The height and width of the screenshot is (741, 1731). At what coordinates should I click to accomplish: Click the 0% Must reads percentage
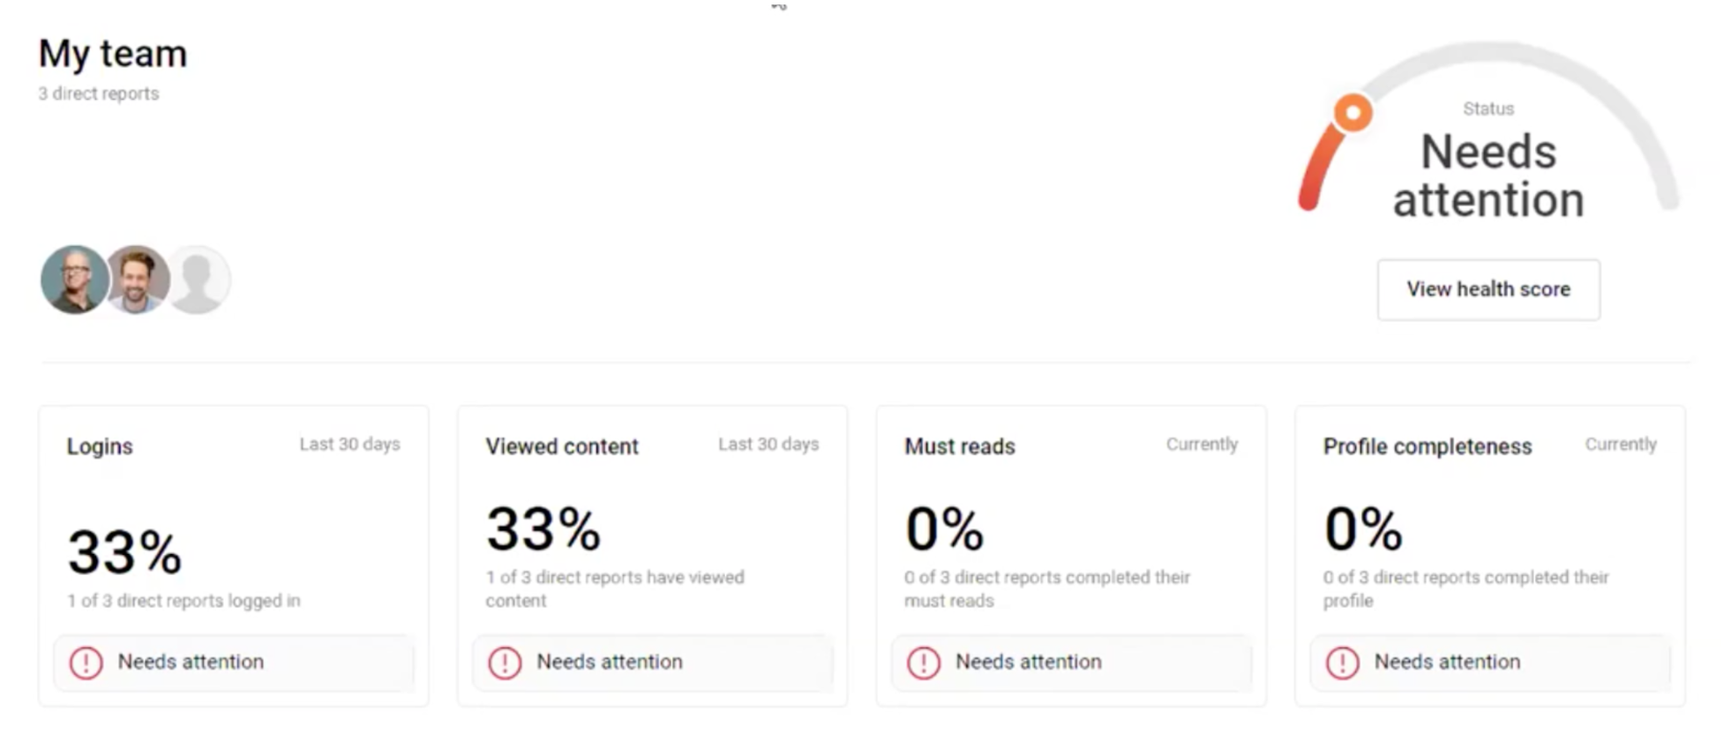944,529
